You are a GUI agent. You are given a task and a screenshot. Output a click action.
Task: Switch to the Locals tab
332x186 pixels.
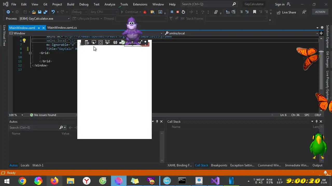coord(25,165)
